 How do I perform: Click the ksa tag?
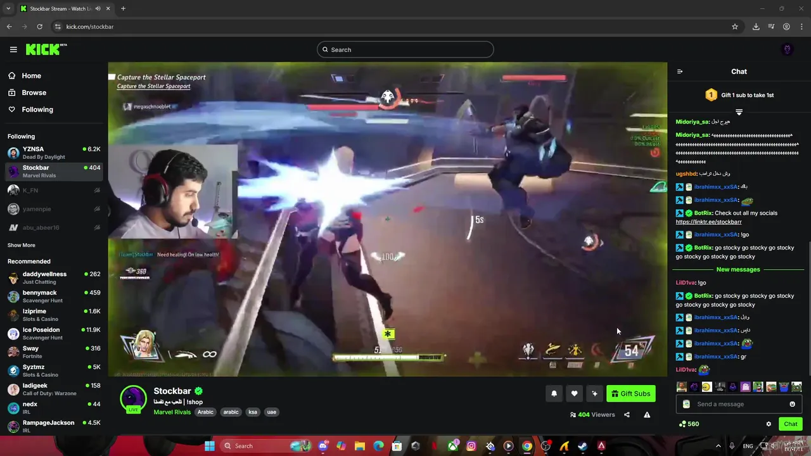click(253, 412)
